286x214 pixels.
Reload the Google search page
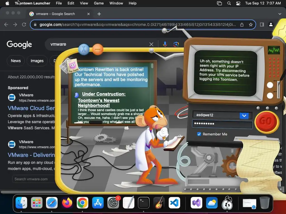[x=24, y=25]
